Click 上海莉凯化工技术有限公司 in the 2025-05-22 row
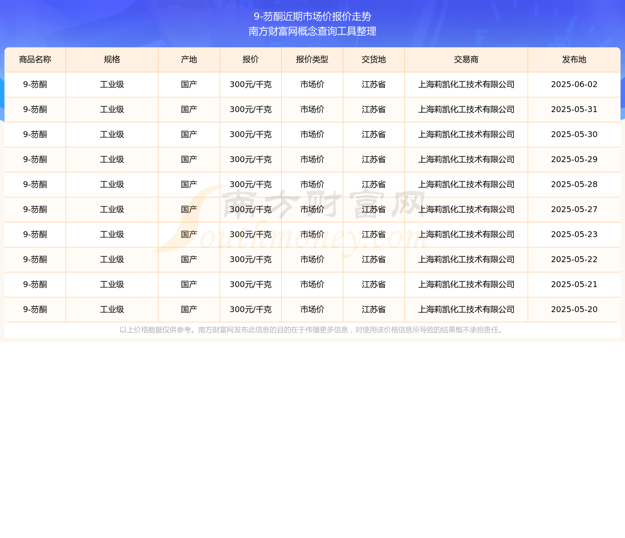625x538 pixels. pyautogui.click(x=466, y=259)
